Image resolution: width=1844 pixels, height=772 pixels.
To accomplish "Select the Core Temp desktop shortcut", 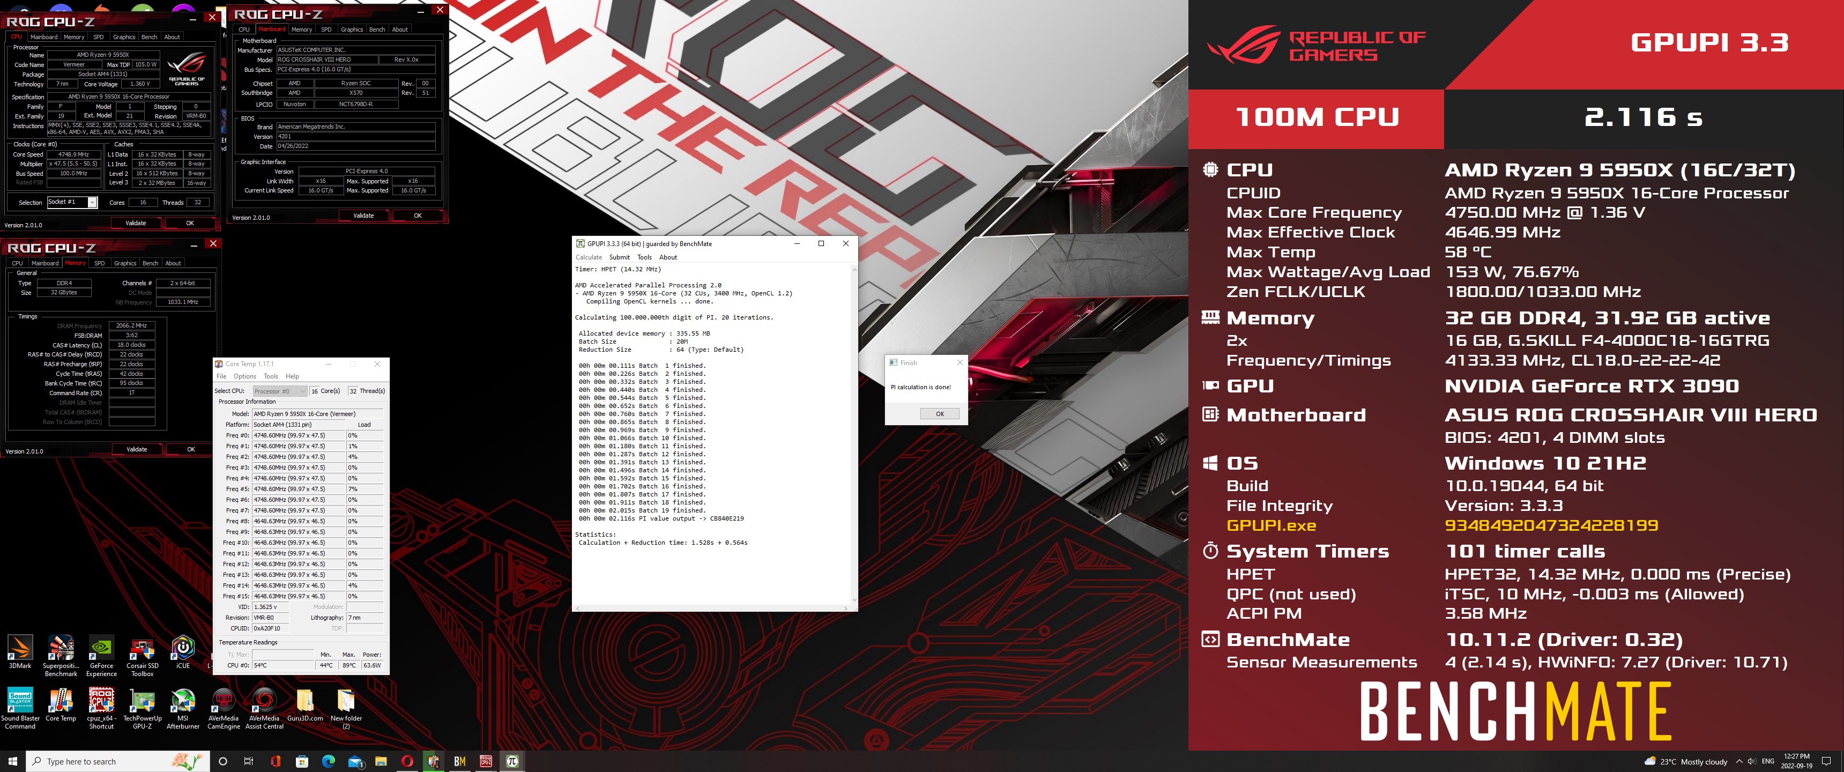I will (61, 706).
